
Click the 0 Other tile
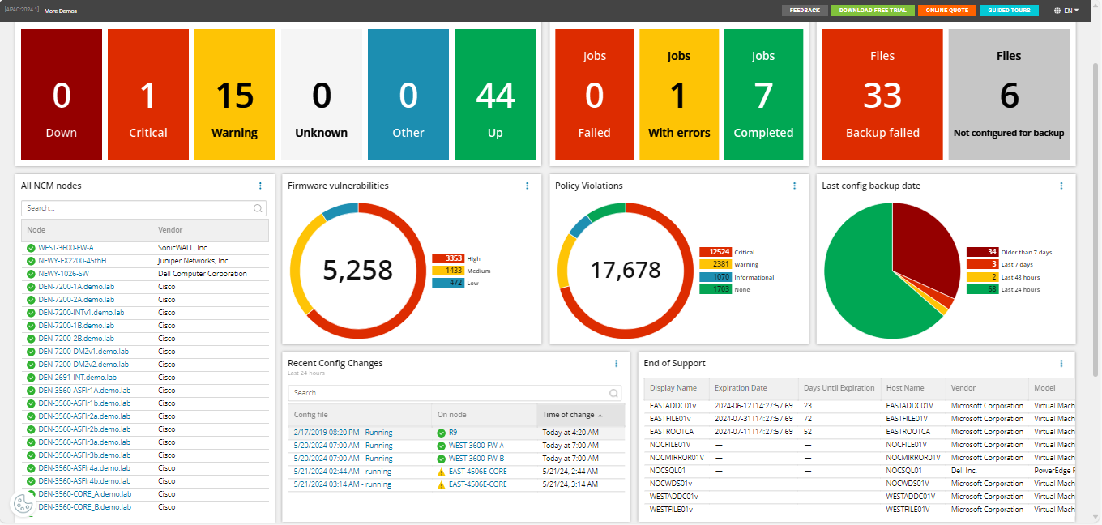(408, 95)
